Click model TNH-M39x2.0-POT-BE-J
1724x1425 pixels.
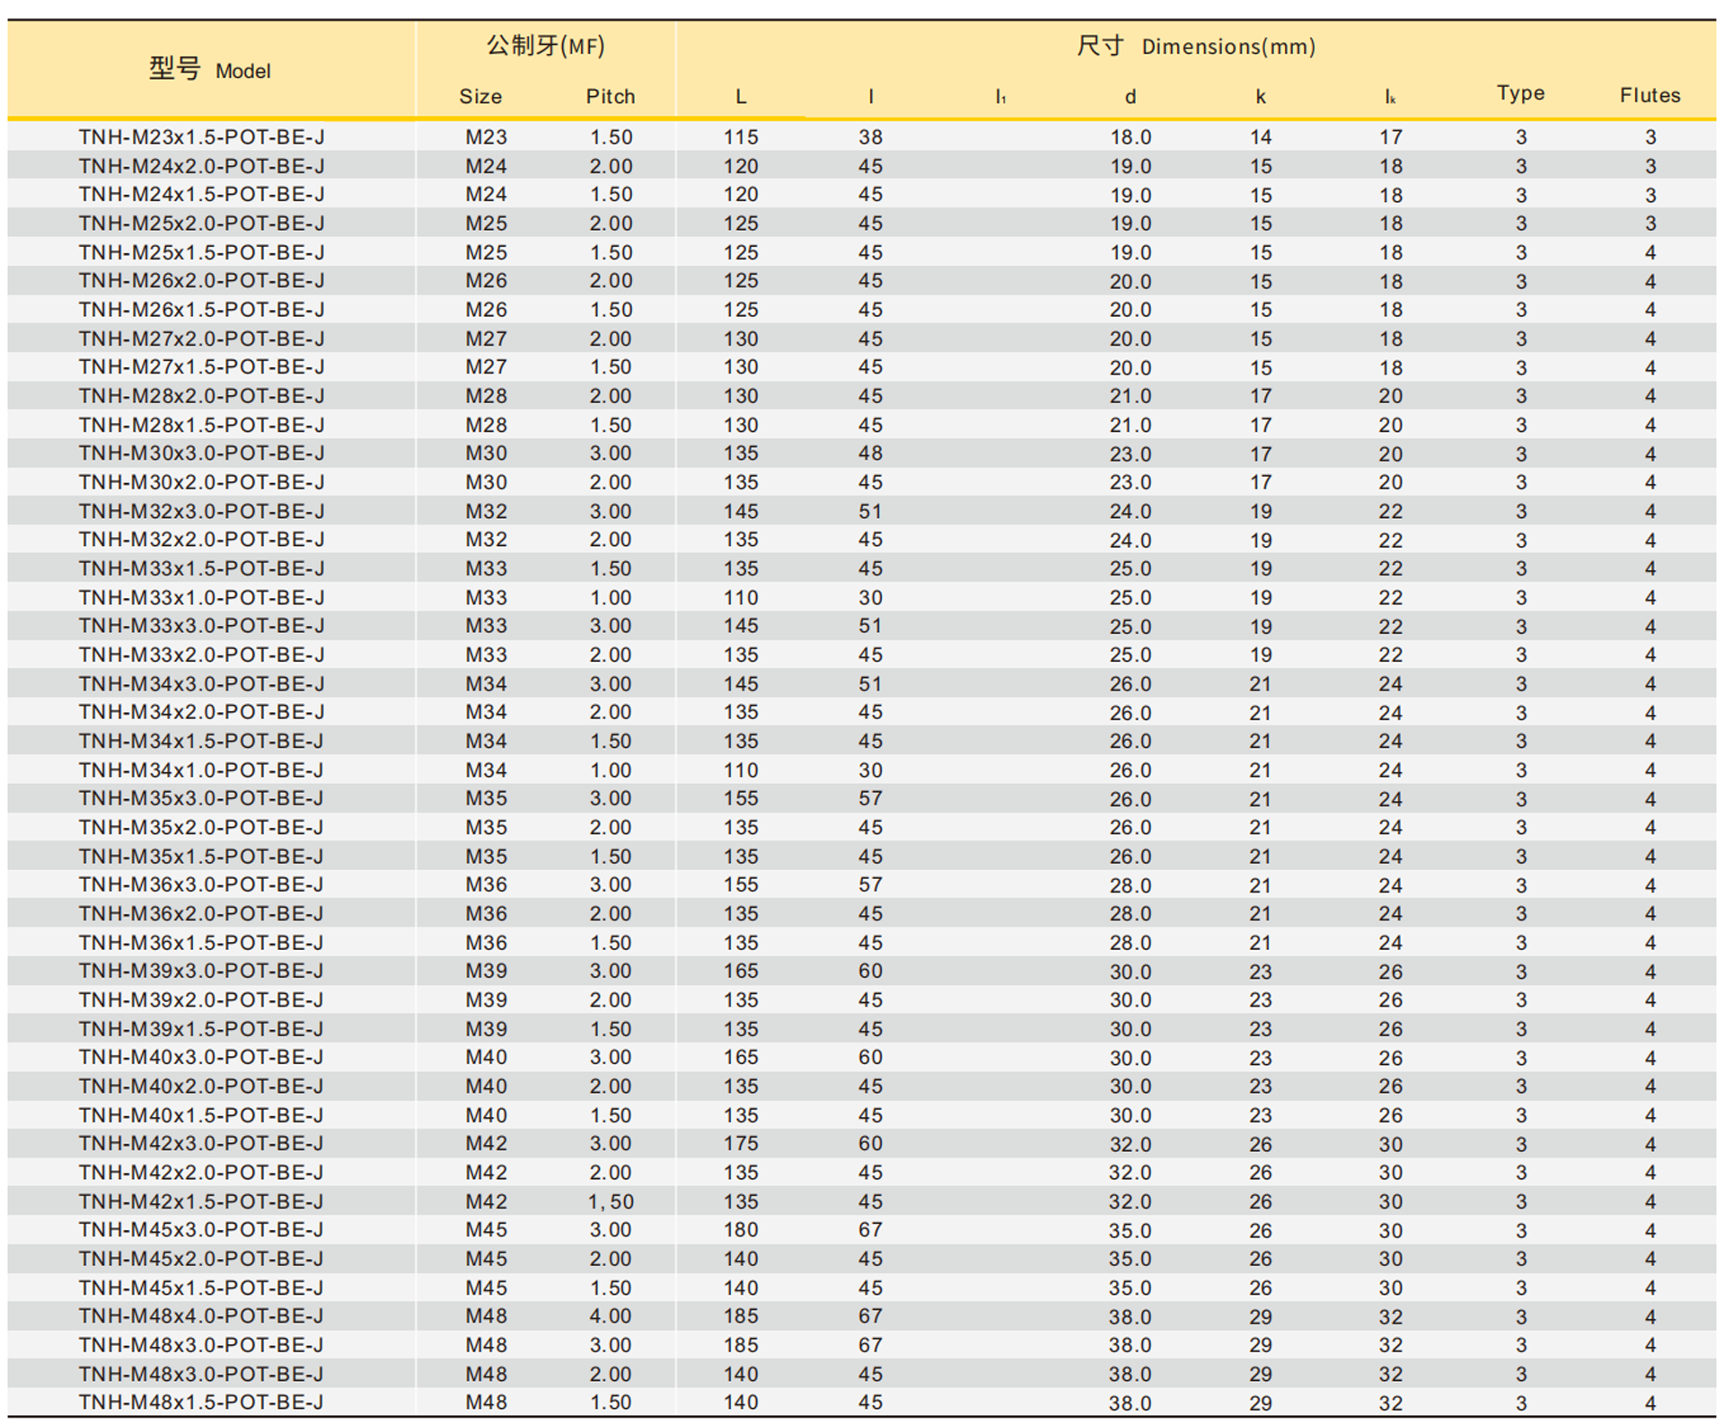point(201,999)
